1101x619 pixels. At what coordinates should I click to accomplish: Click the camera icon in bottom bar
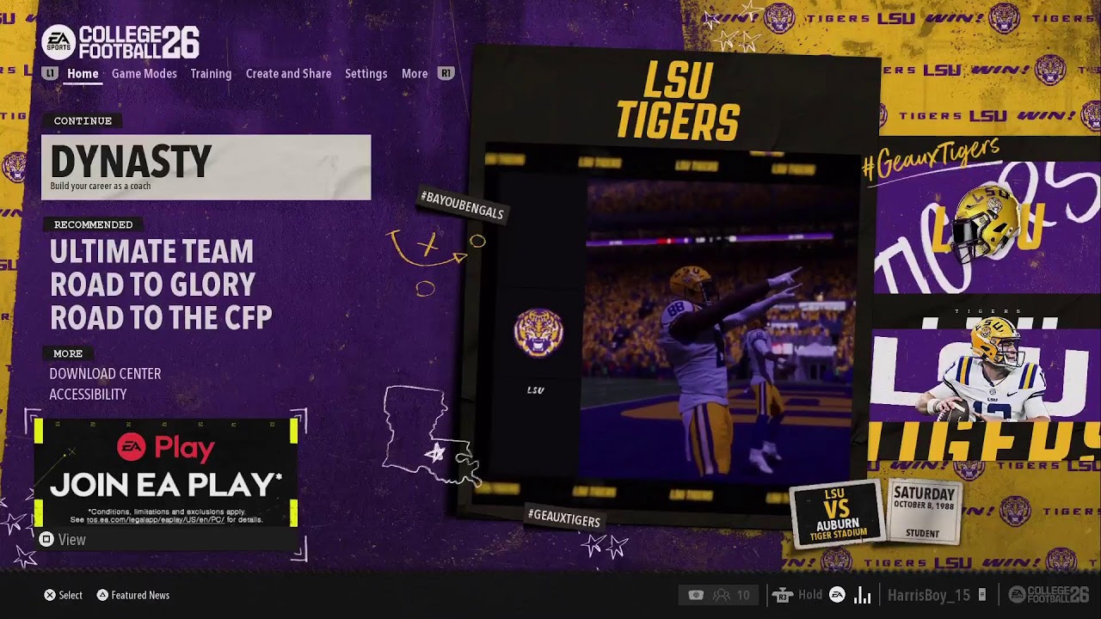[x=696, y=595]
